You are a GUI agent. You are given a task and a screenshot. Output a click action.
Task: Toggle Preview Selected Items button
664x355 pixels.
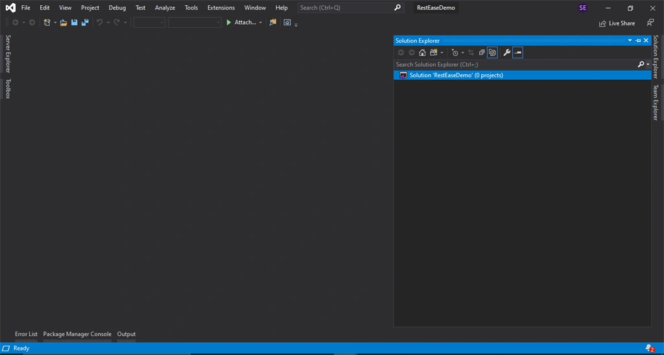[x=517, y=53]
